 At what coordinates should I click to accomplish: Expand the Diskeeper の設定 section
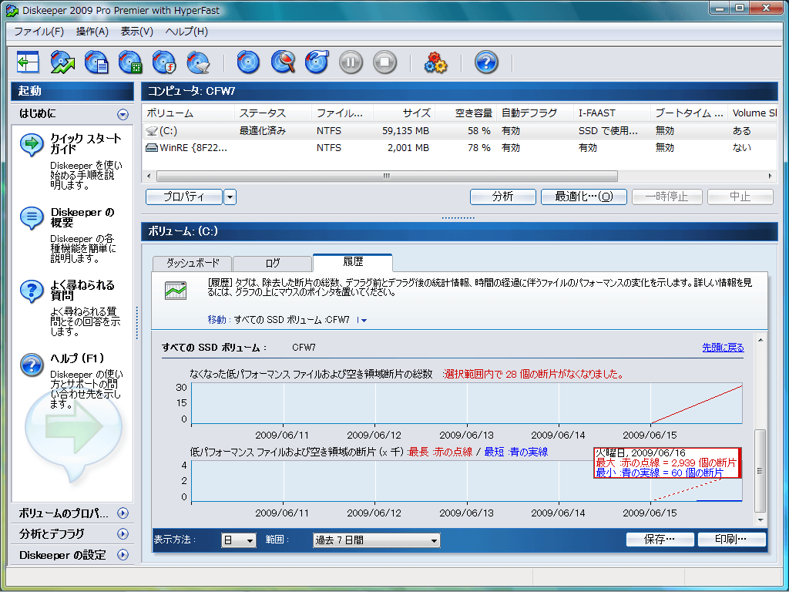(x=123, y=555)
